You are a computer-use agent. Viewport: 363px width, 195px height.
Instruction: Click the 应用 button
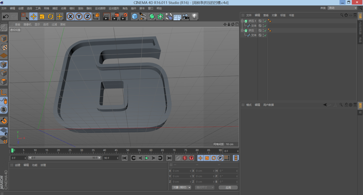(228, 188)
